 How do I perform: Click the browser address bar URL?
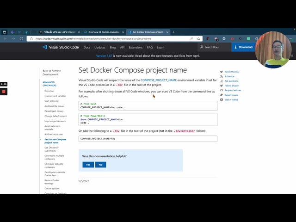click(93, 39)
